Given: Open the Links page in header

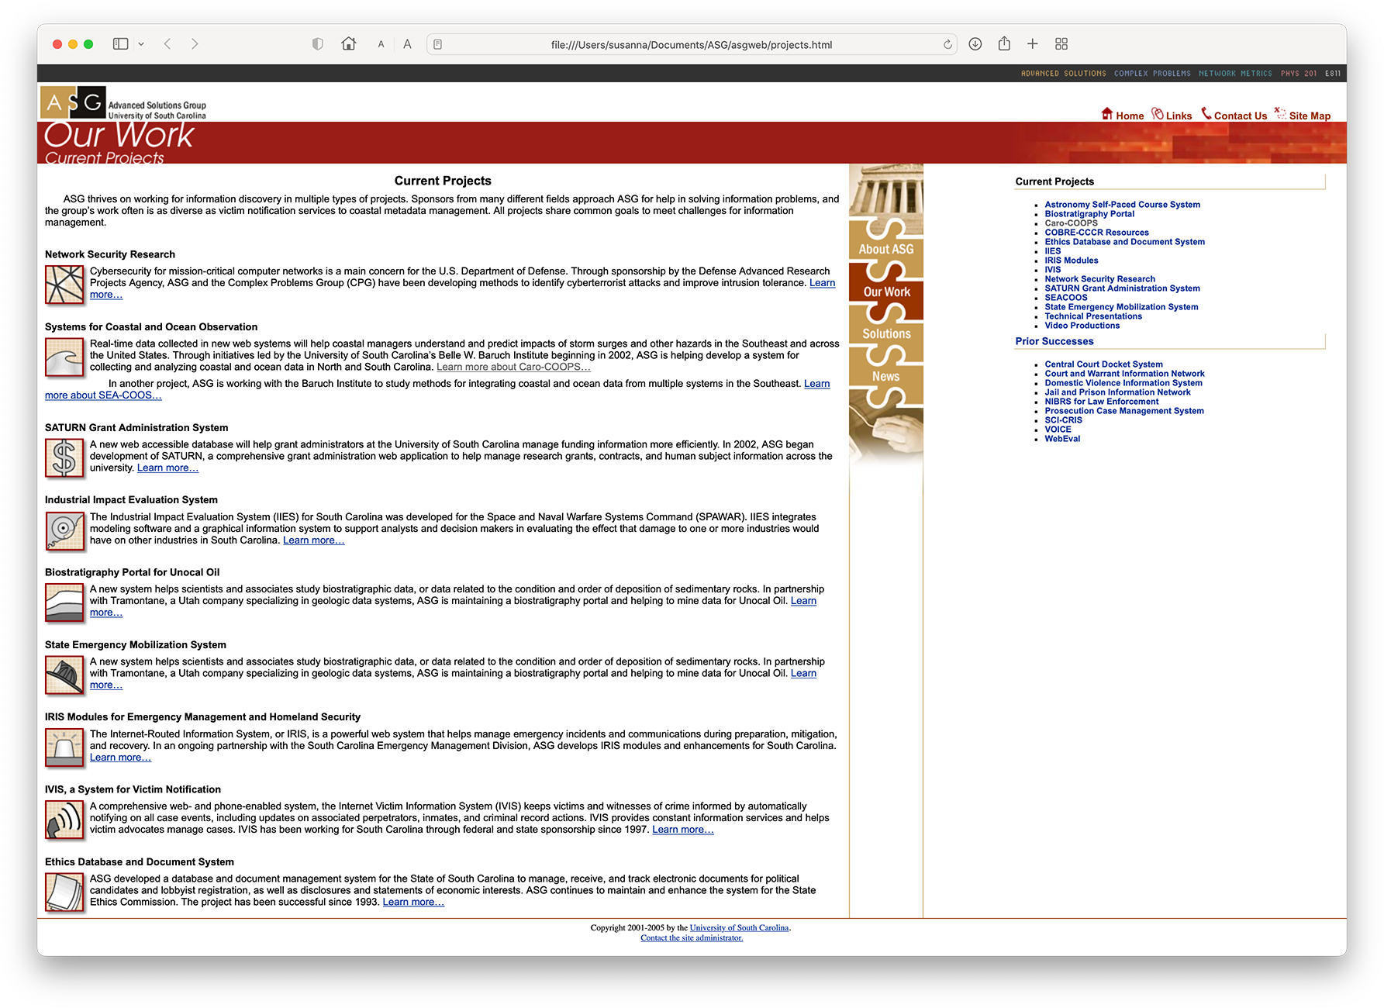Looking at the screenshot, I should pos(1172,115).
